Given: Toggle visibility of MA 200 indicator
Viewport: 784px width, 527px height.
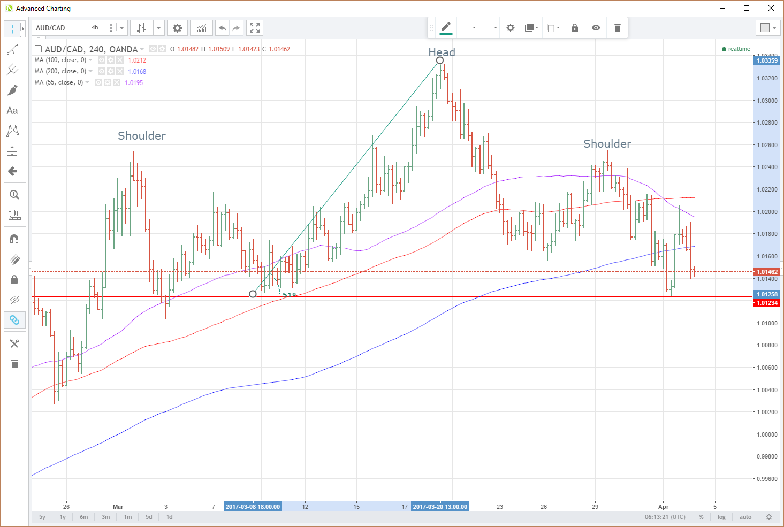Looking at the screenshot, I should pos(102,71).
